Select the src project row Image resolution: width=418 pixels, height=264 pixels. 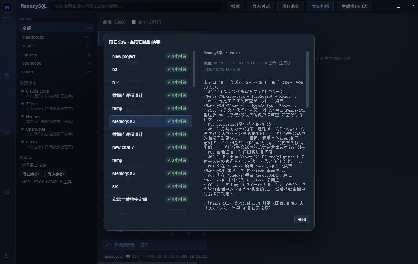151,186
